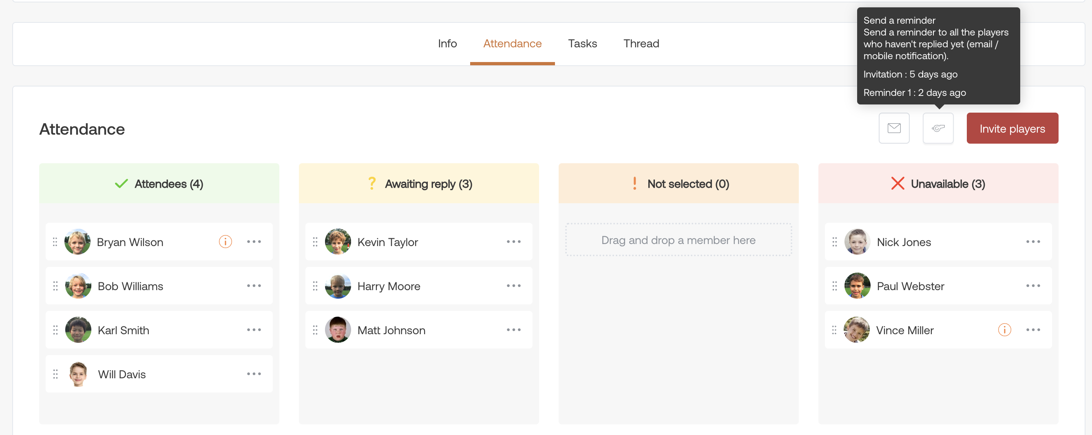Click Nick Jones' avatar photo
This screenshot has height=435, width=1092.
(857, 242)
